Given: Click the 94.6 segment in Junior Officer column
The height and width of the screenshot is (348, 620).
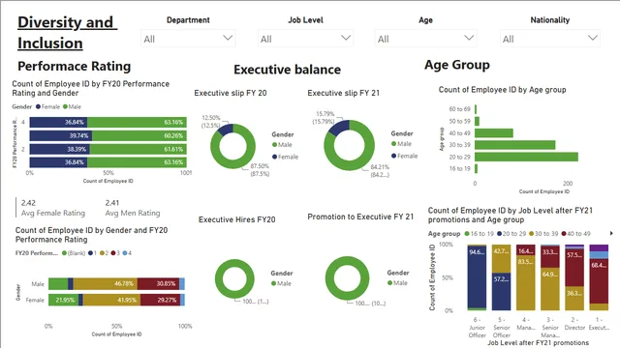Looking at the screenshot, I should click(477, 277).
